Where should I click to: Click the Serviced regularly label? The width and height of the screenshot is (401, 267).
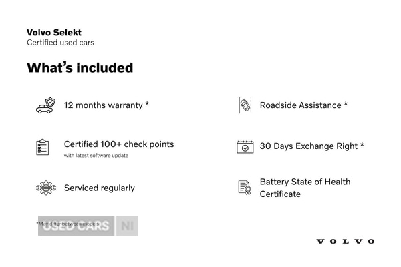coord(99,188)
